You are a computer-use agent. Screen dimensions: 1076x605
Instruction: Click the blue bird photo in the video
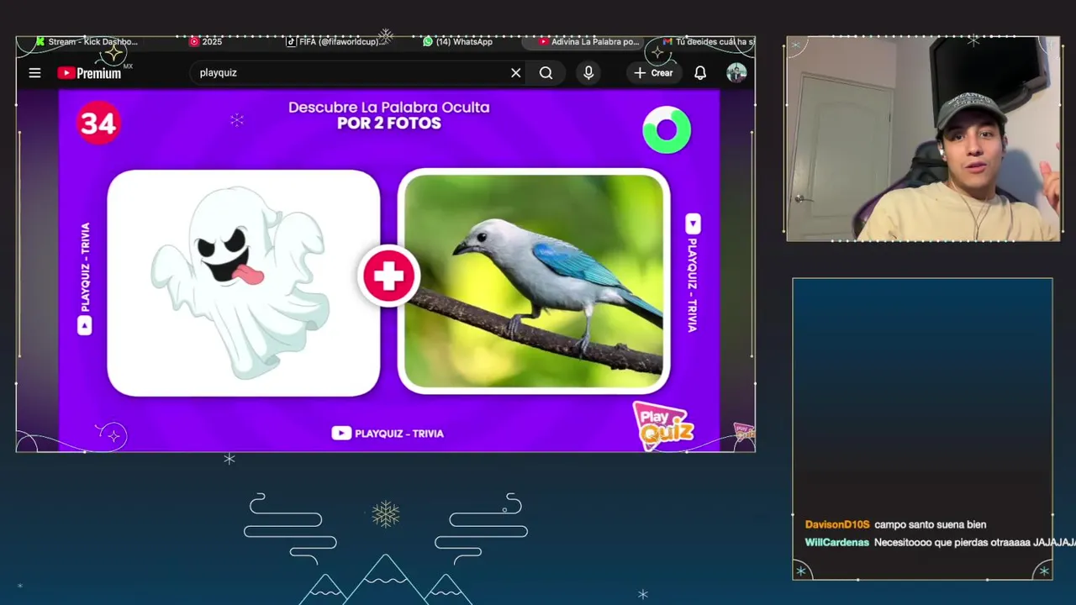click(x=534, y=281)
